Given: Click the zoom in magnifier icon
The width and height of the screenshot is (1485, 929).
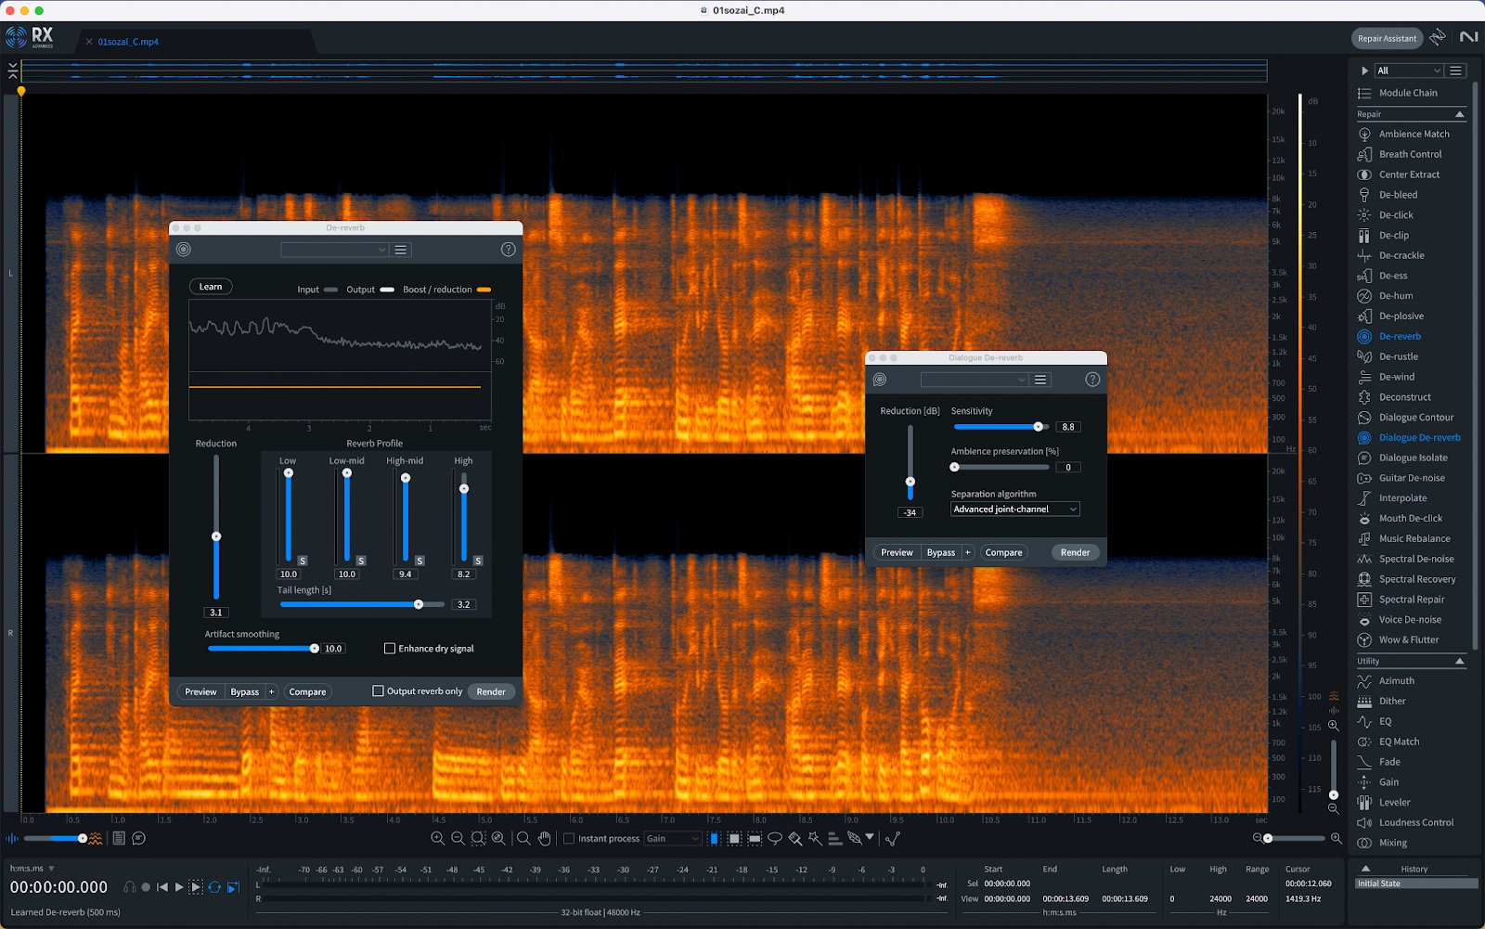Looking at the screenshot, I should pos(437,839).
